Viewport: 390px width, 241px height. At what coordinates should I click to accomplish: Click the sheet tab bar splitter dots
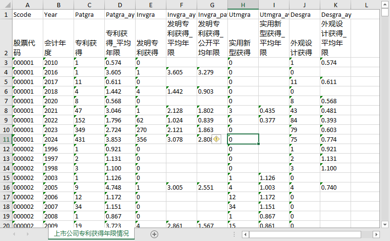[234, 234]
